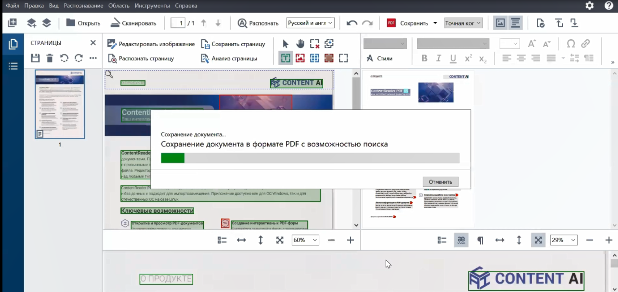Click the Сохранить button
618x292 pixels.
pos(408,23)
